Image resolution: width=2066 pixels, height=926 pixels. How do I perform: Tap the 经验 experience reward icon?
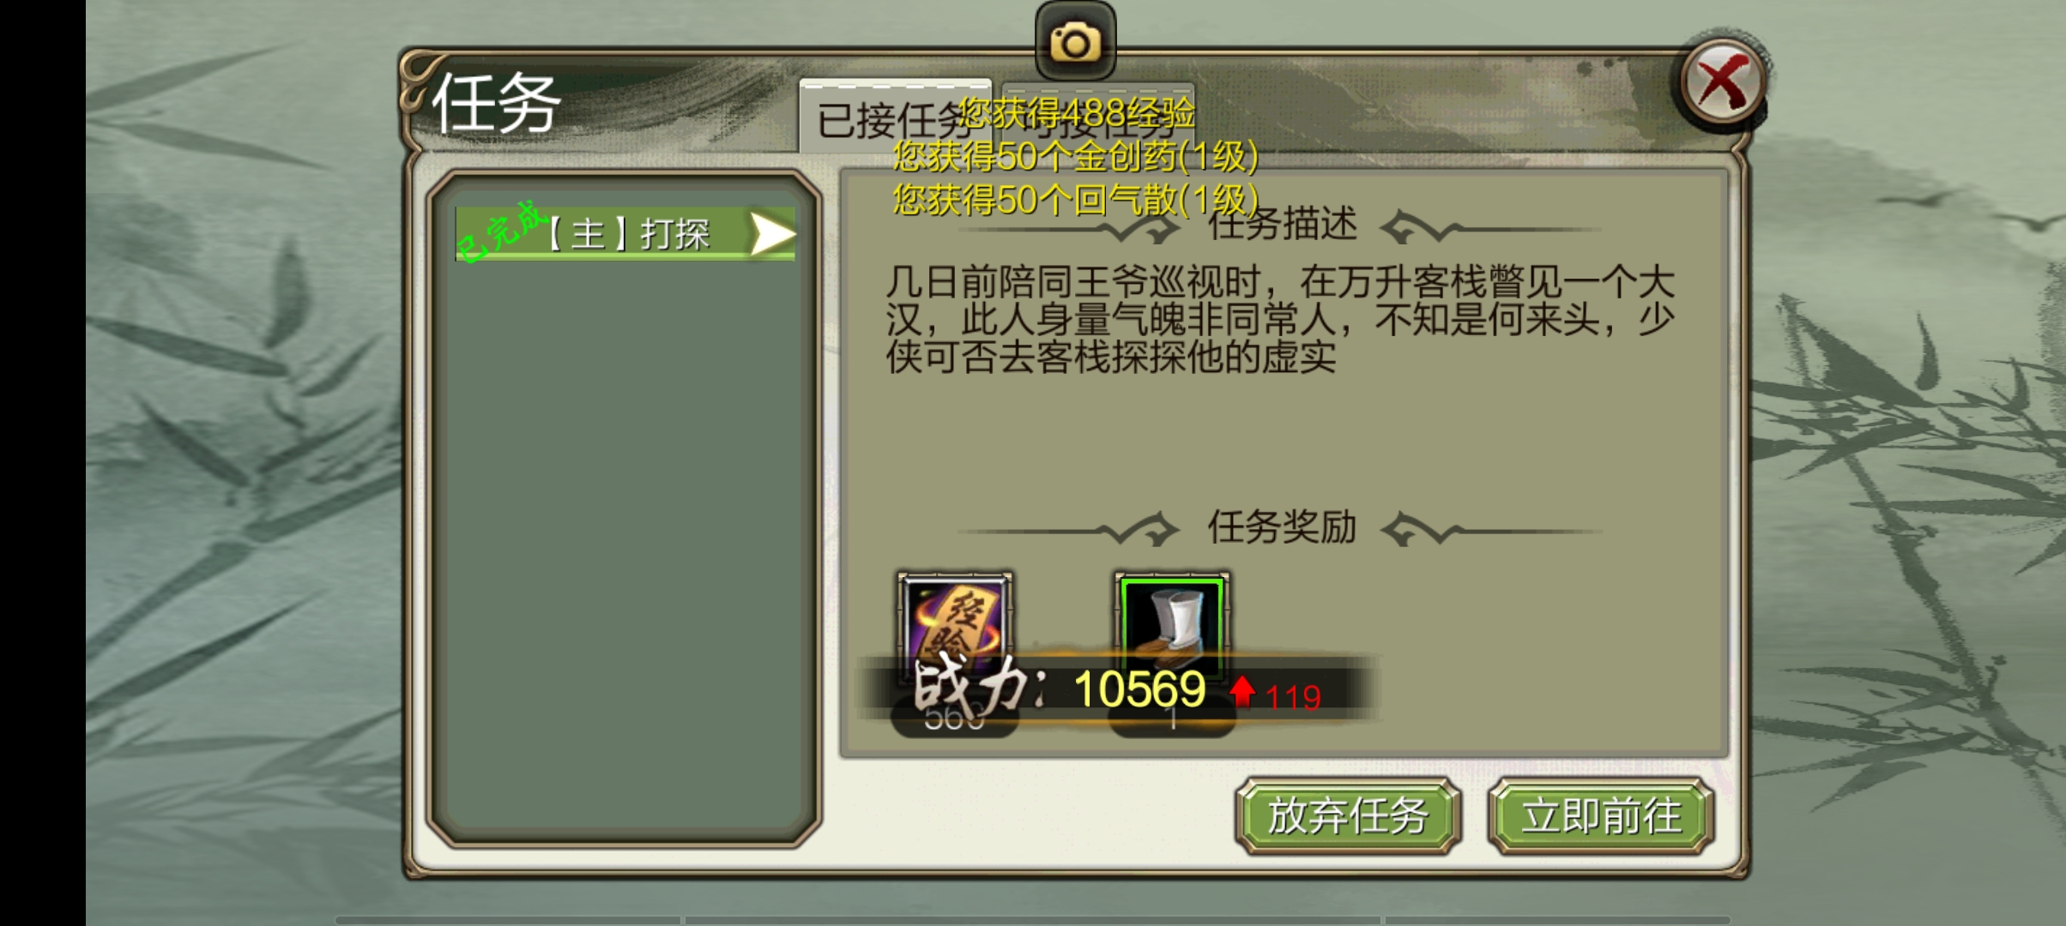coord(955,626)
